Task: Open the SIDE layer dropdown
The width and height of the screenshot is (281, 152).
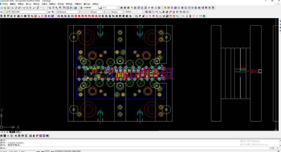Action: (x=46, y=12)
